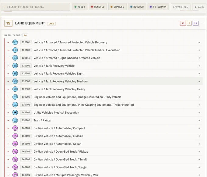The width and height of the screenshot is (207, 177).
Task: Click code 160201
Action: pyautogui.click(x=26, y=151)
